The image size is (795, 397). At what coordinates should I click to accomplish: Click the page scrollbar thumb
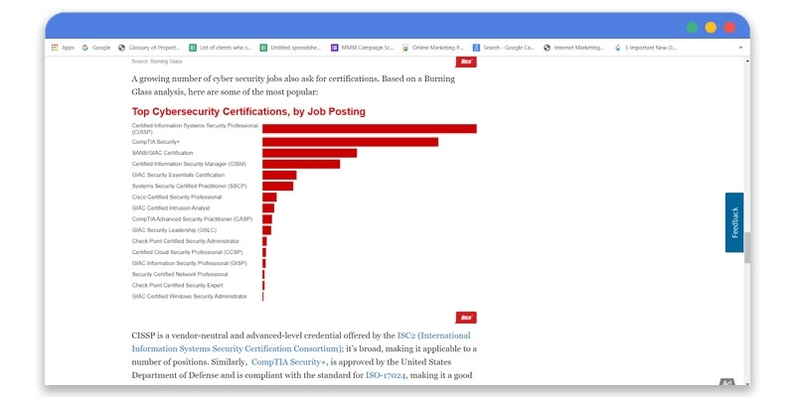click(747, 247)
